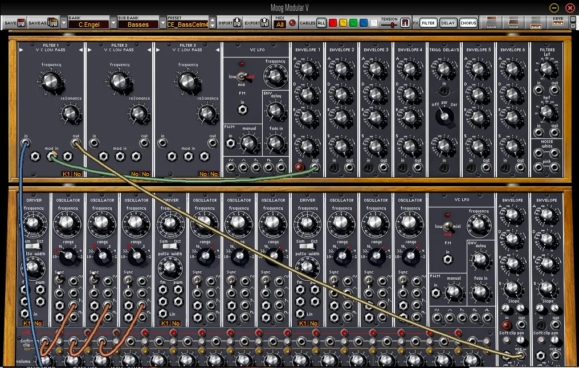This screenshot has width=579, height=368.
Task: Click the MIDI learn red LED
Action: pos(292,23)
